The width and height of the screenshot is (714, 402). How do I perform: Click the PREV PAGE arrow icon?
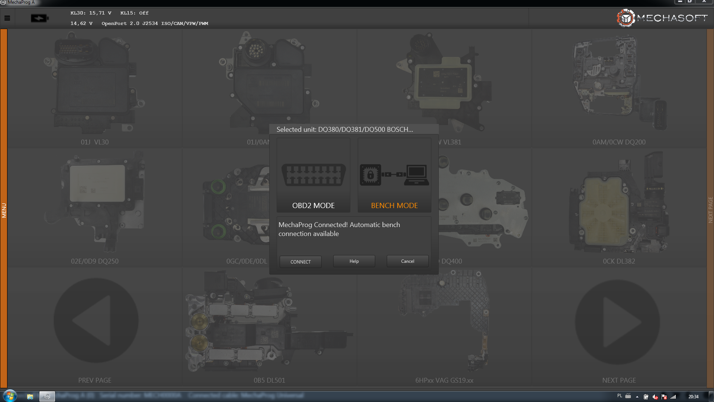96,320
